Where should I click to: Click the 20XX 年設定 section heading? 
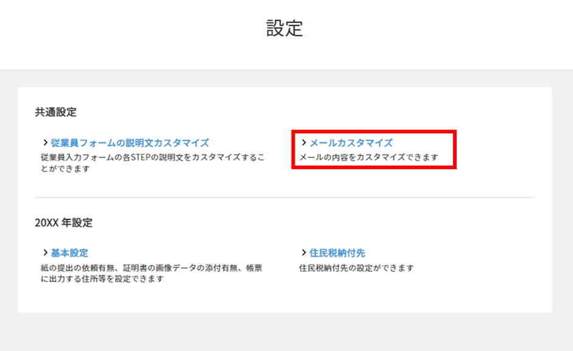(x=63, y=223)
